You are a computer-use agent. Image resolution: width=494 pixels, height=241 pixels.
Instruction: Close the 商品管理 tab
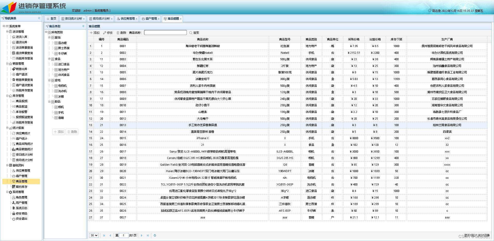pos(181,19)
